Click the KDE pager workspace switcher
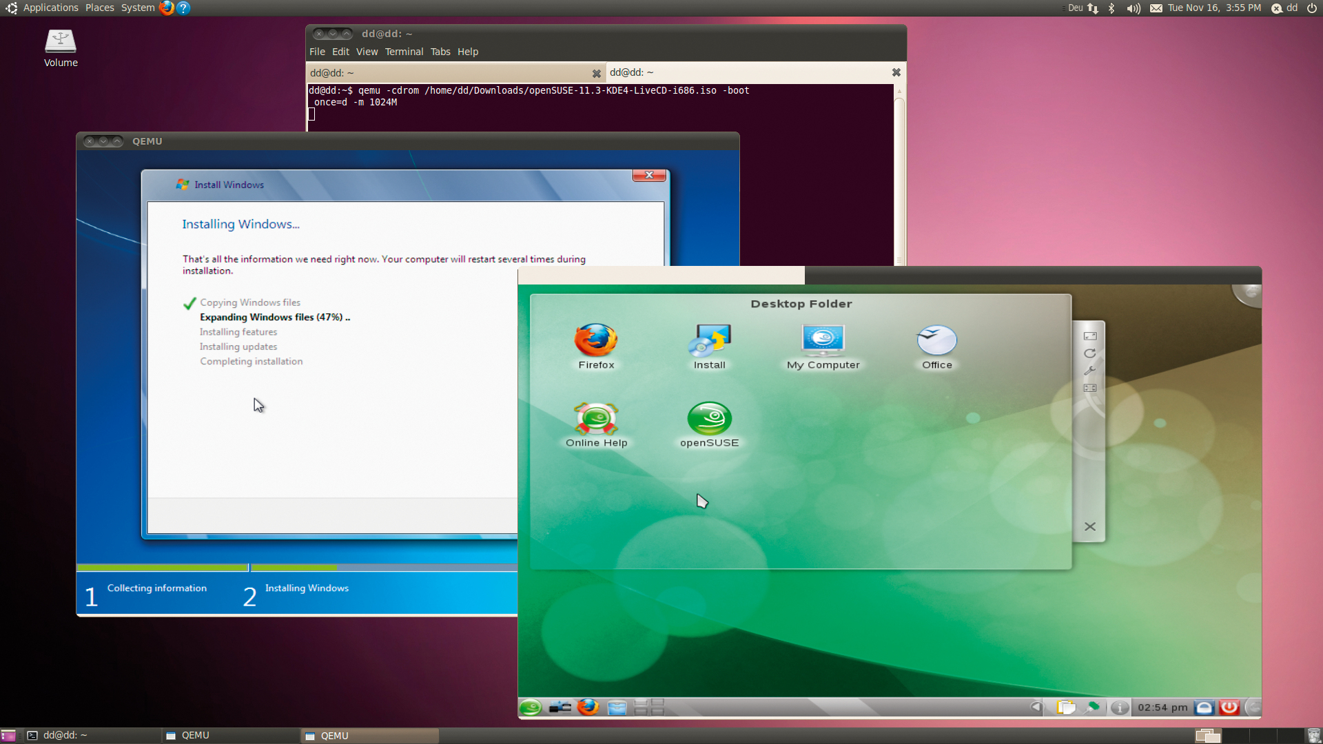This screenshot has width=1323, height=744. (648, 707)
